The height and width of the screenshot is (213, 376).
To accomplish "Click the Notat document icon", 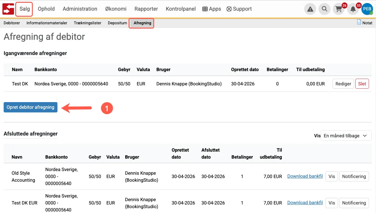I will pos(359,22).
